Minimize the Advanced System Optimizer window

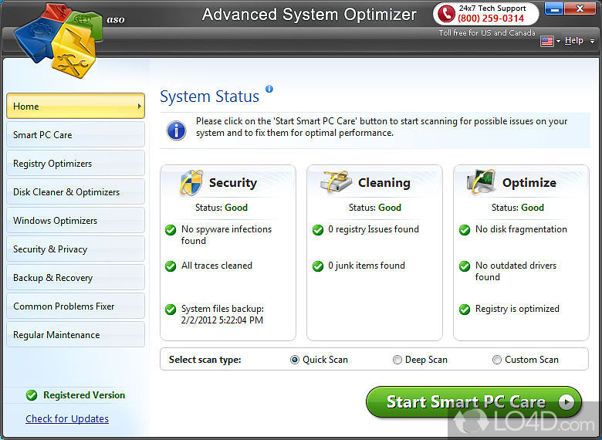[554, 8]
